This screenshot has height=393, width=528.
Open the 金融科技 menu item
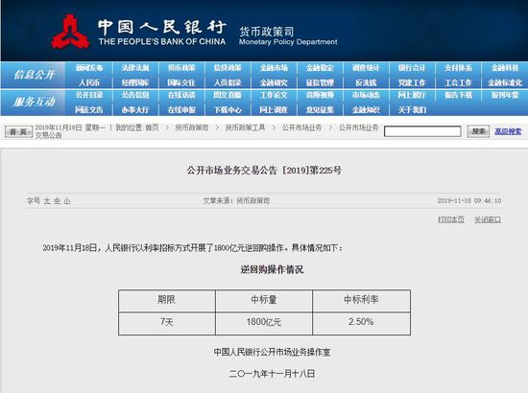(x=505, y=68)
